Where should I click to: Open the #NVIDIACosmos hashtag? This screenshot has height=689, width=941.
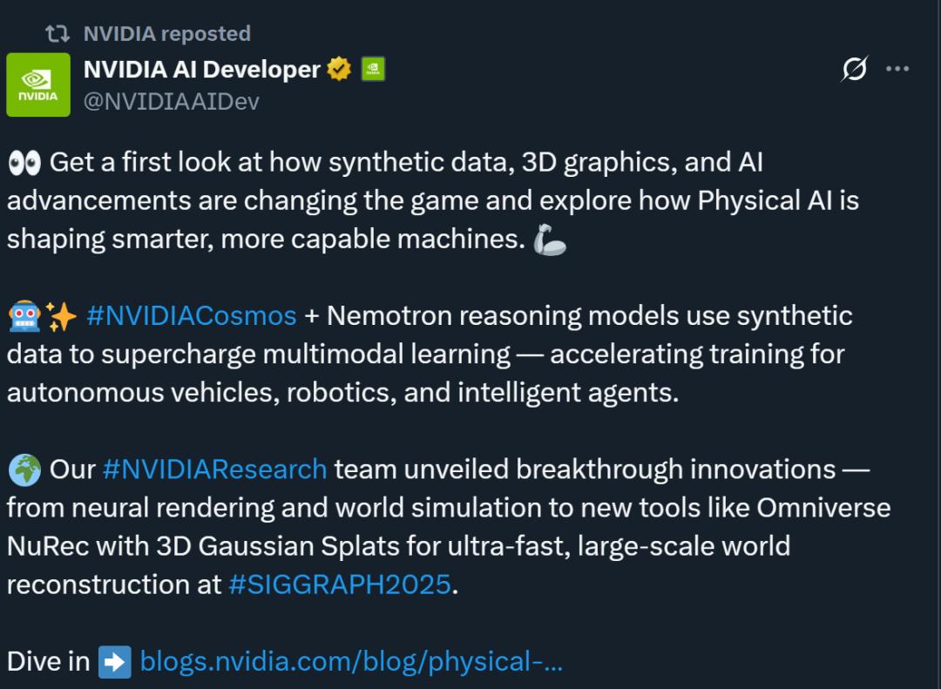[192, 315]
